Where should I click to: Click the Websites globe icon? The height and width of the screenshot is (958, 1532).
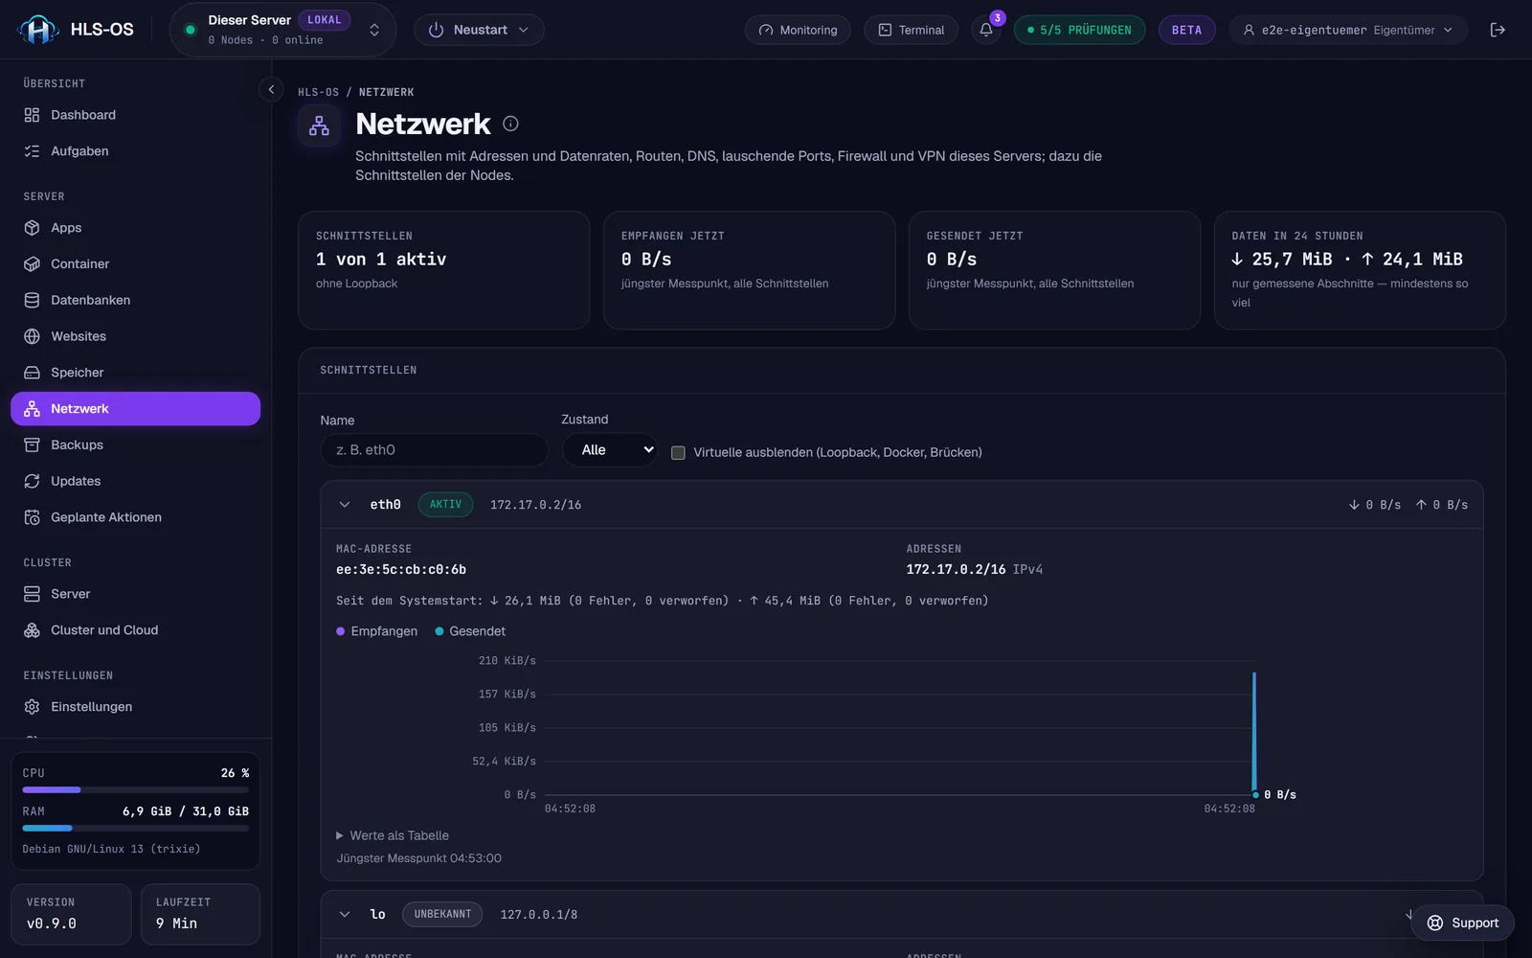click(32, 336)
